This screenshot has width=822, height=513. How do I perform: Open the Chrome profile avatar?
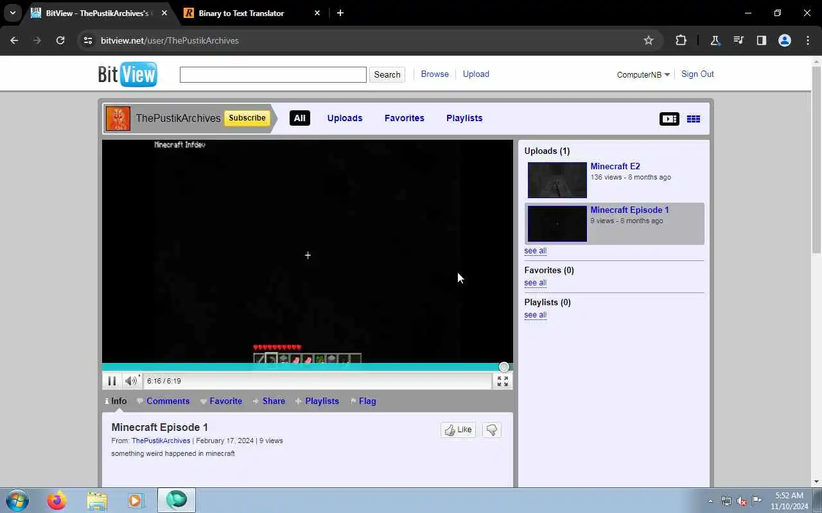pos(785,40)
